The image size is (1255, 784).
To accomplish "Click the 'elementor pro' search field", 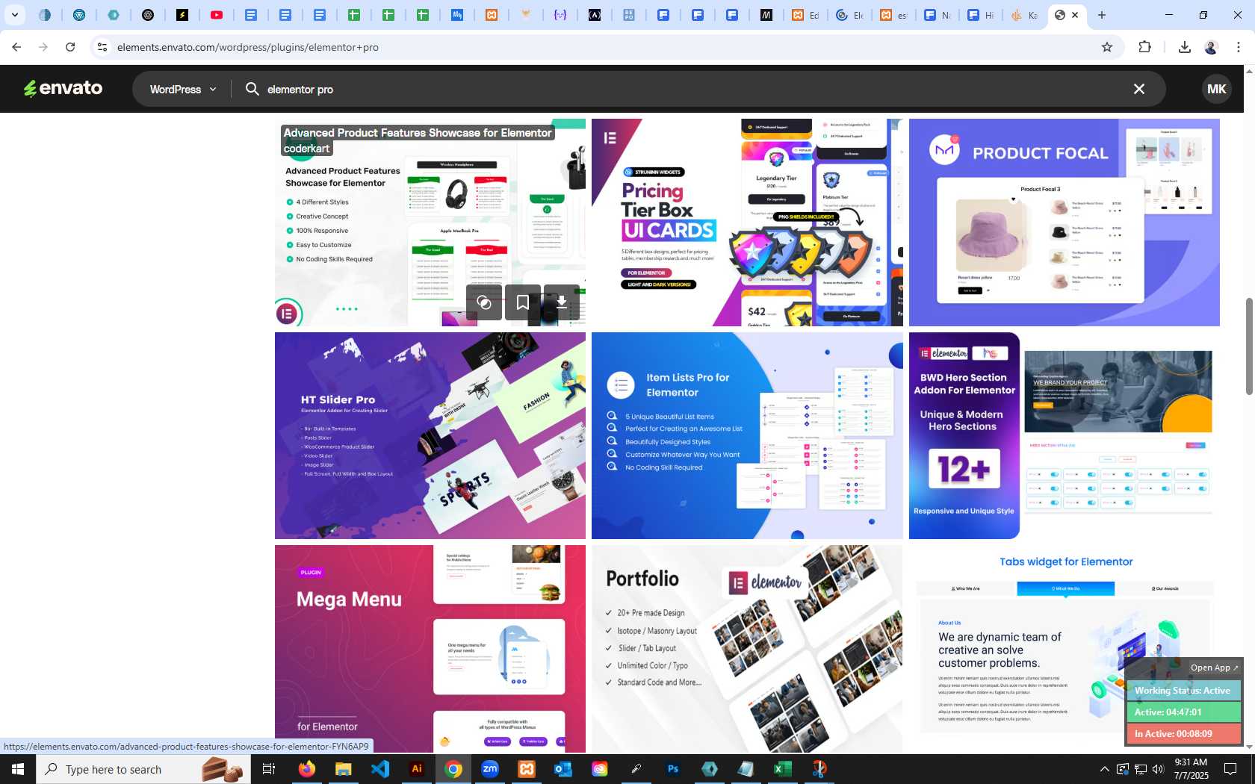I will pyautogui.click(x=687, y=89).
